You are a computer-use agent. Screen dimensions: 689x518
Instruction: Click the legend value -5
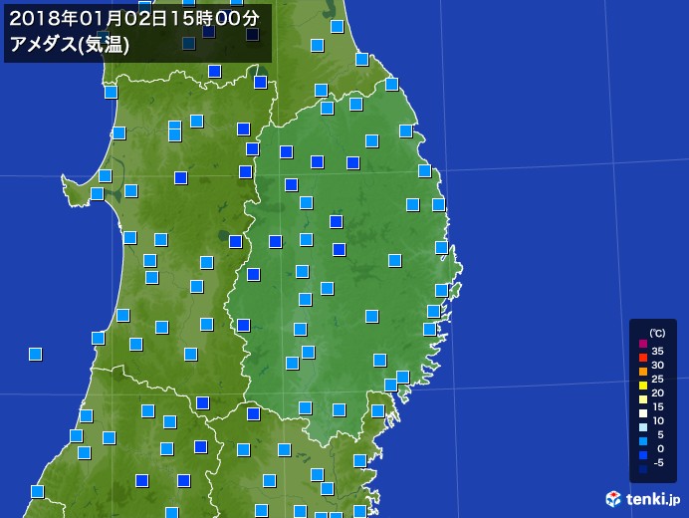(658, 462)
